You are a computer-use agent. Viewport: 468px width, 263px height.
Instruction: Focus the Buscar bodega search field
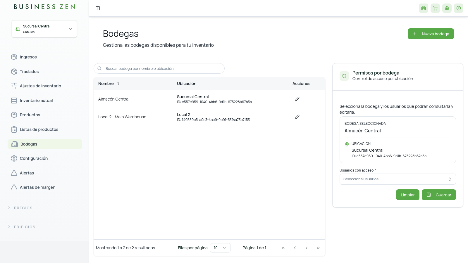click(159, 68)
